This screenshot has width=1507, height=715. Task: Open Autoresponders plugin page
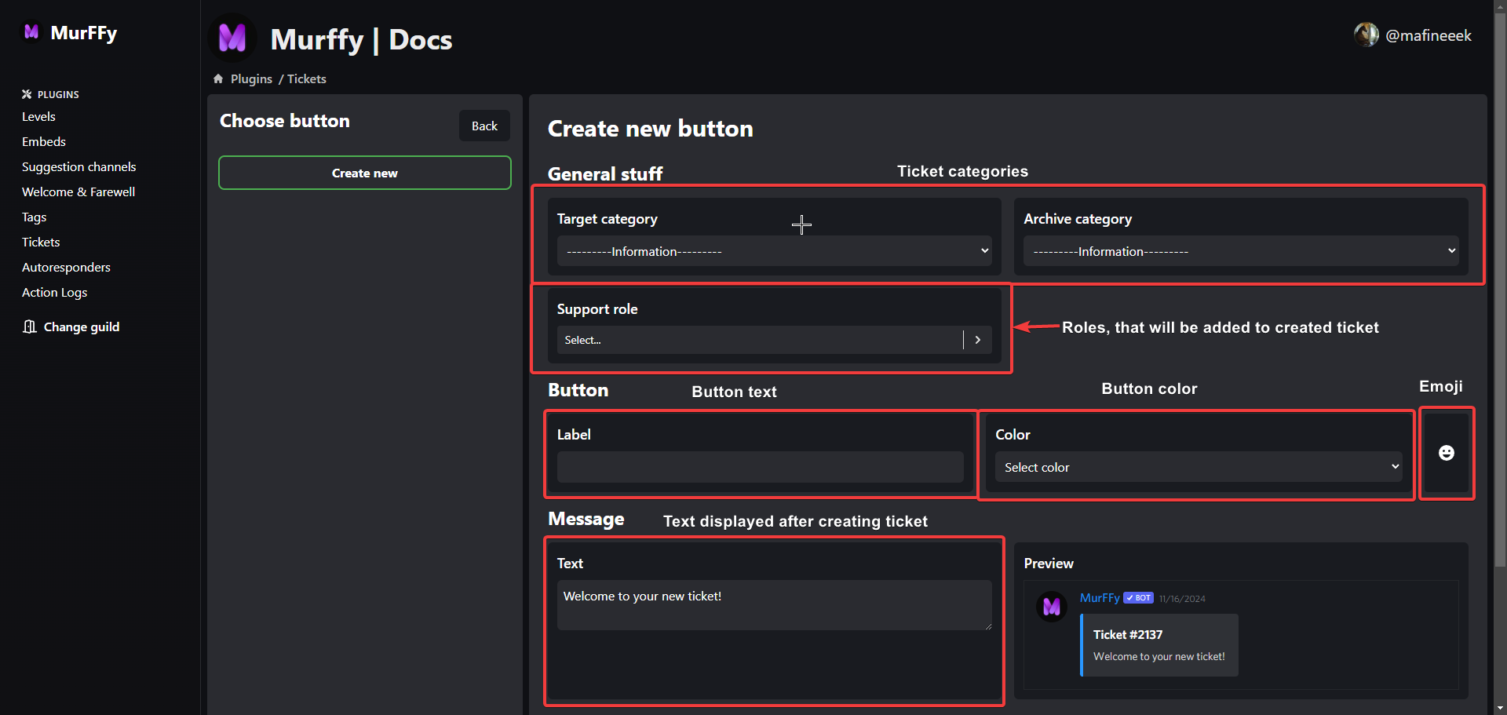point(67,267)
